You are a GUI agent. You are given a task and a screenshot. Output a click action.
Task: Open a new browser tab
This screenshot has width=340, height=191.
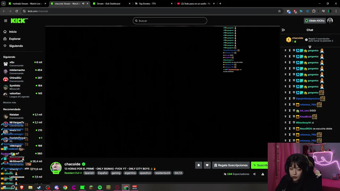click(220, 4)
